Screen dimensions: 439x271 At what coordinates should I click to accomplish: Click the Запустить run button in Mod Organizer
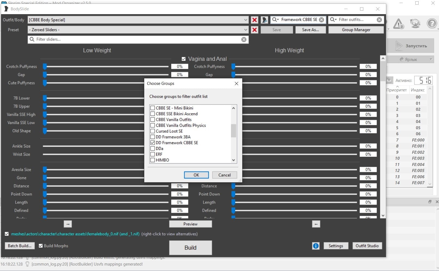tap(411, 46)
